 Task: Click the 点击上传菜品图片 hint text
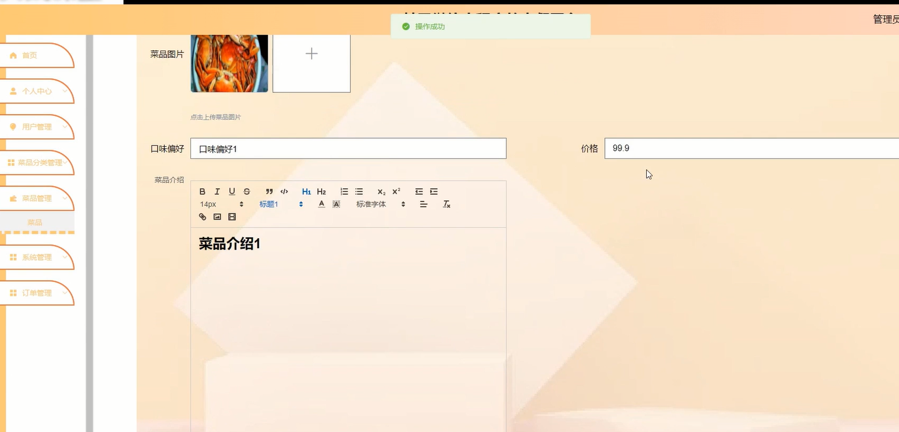pos(215,117)
